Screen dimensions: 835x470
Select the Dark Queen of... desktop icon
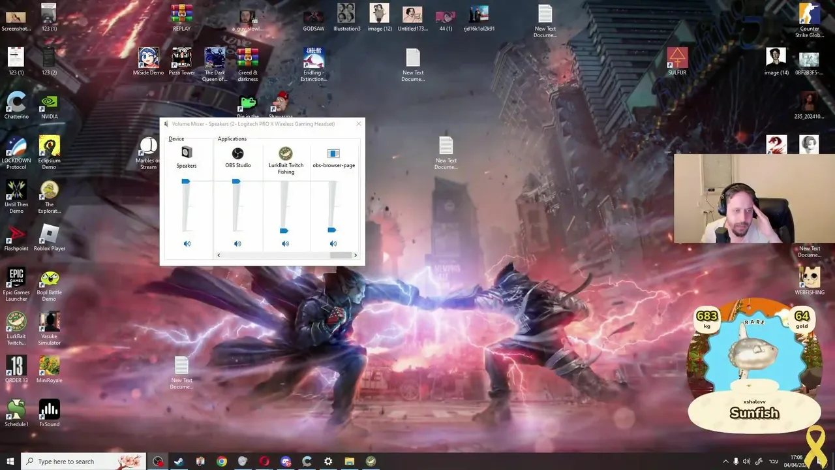(215, 65)
